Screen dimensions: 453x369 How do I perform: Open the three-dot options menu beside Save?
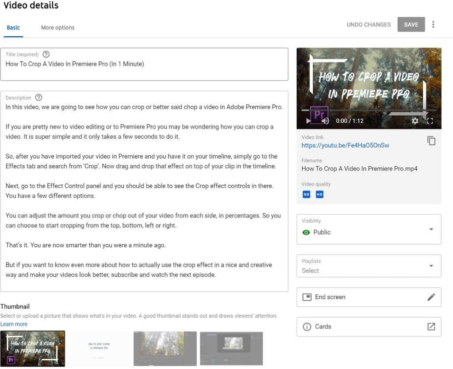pyautogui.click(x=433, y=24)
